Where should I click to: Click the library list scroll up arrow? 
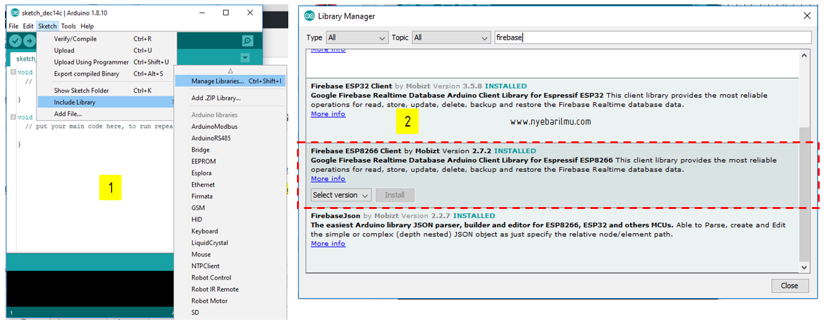(x=805, y=55)
